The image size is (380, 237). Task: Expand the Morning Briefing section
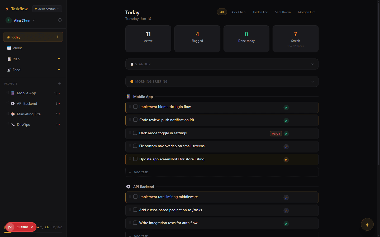(x=222, y=81)
